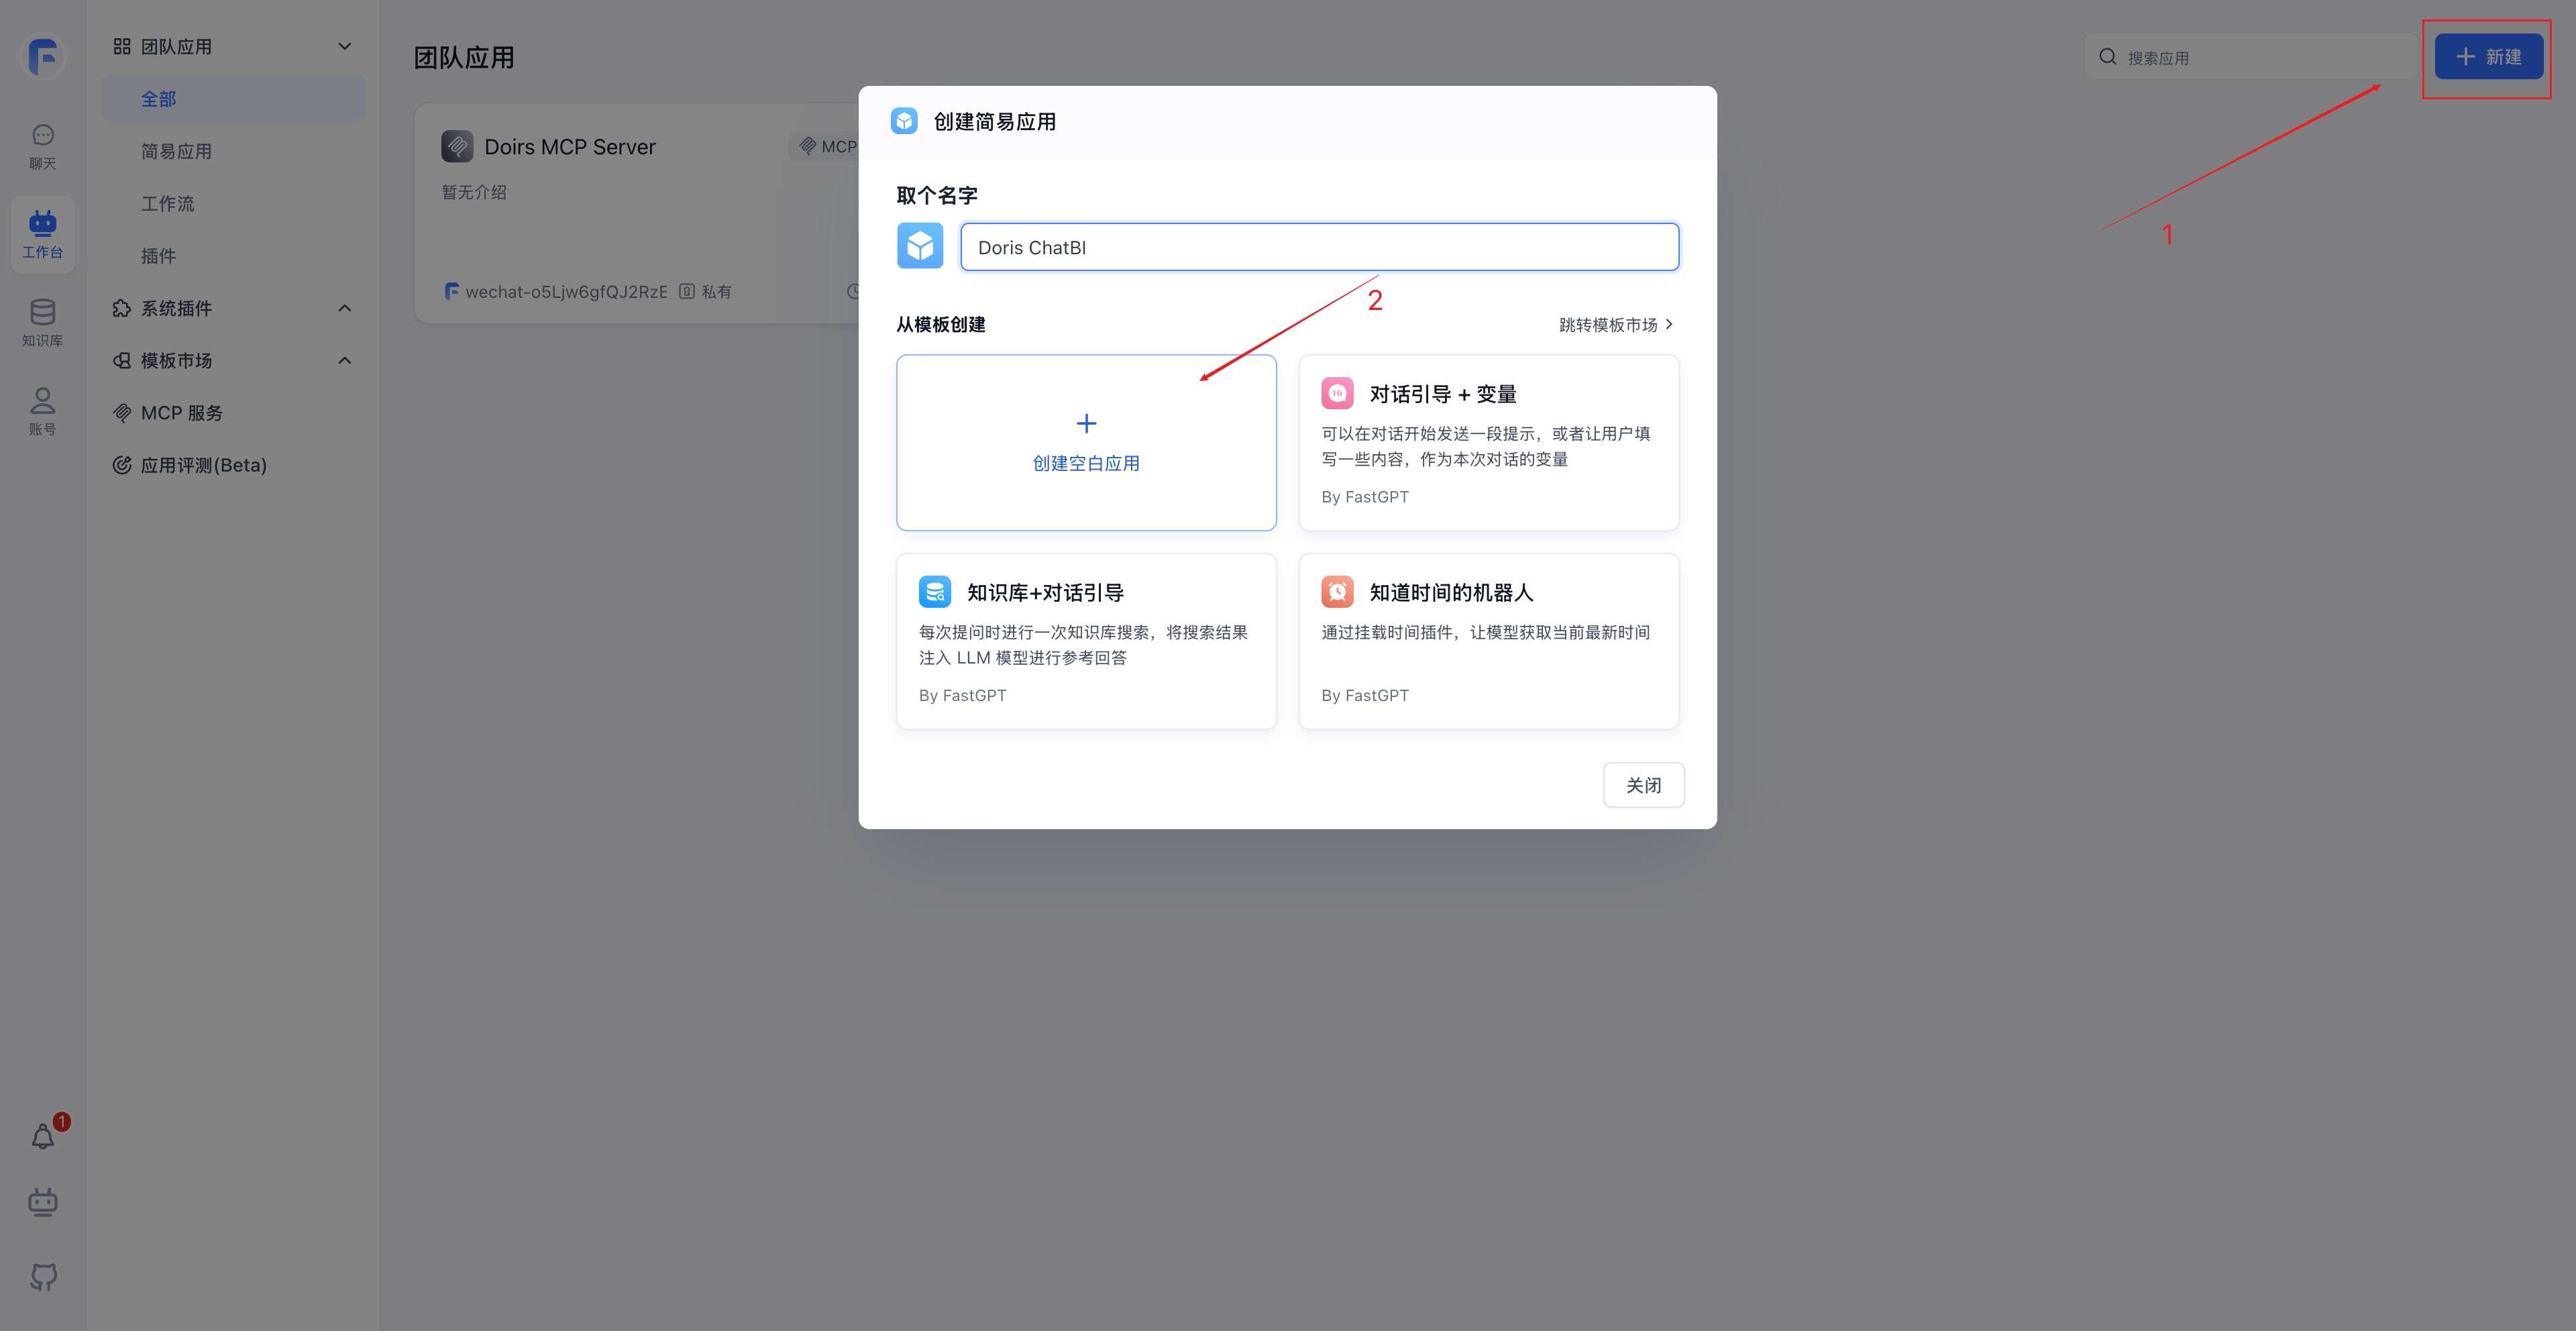Collapse the 团队应用 section chevron
The width and height of the screenshot is (2576, 1331).
[345, 46]
